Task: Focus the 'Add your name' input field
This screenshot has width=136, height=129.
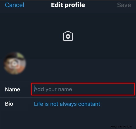Action: [83, 89]
